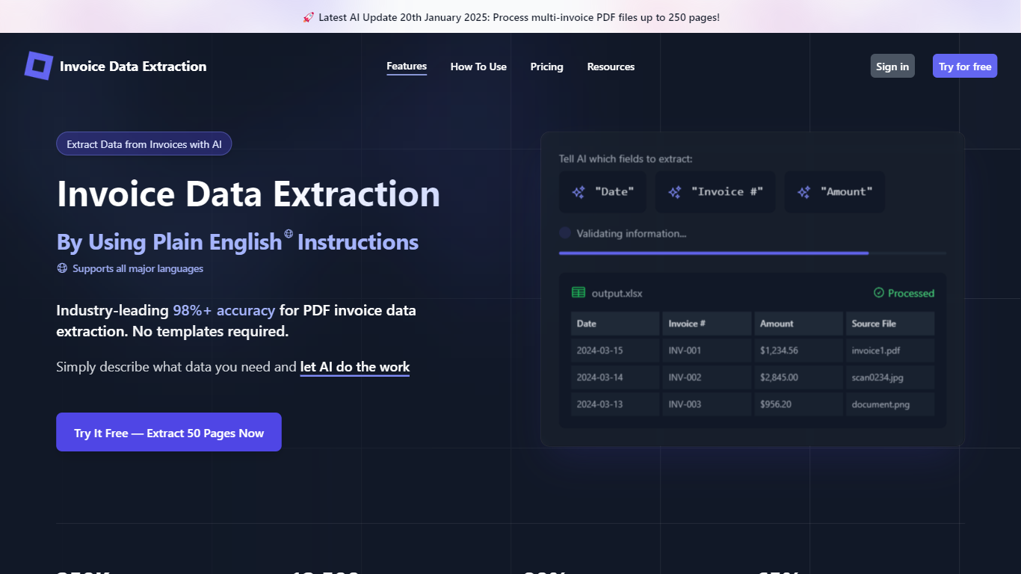Viewport: 1021px width, 574px height.
Task: Select the "Invoice #" field chip
Action: pyautogui.click(x=715, y=192)
